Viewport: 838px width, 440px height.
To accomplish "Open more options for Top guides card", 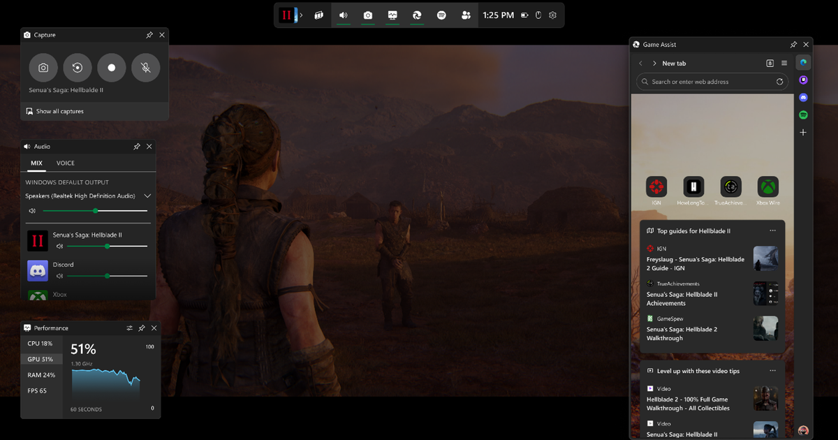I will [772, 230].
